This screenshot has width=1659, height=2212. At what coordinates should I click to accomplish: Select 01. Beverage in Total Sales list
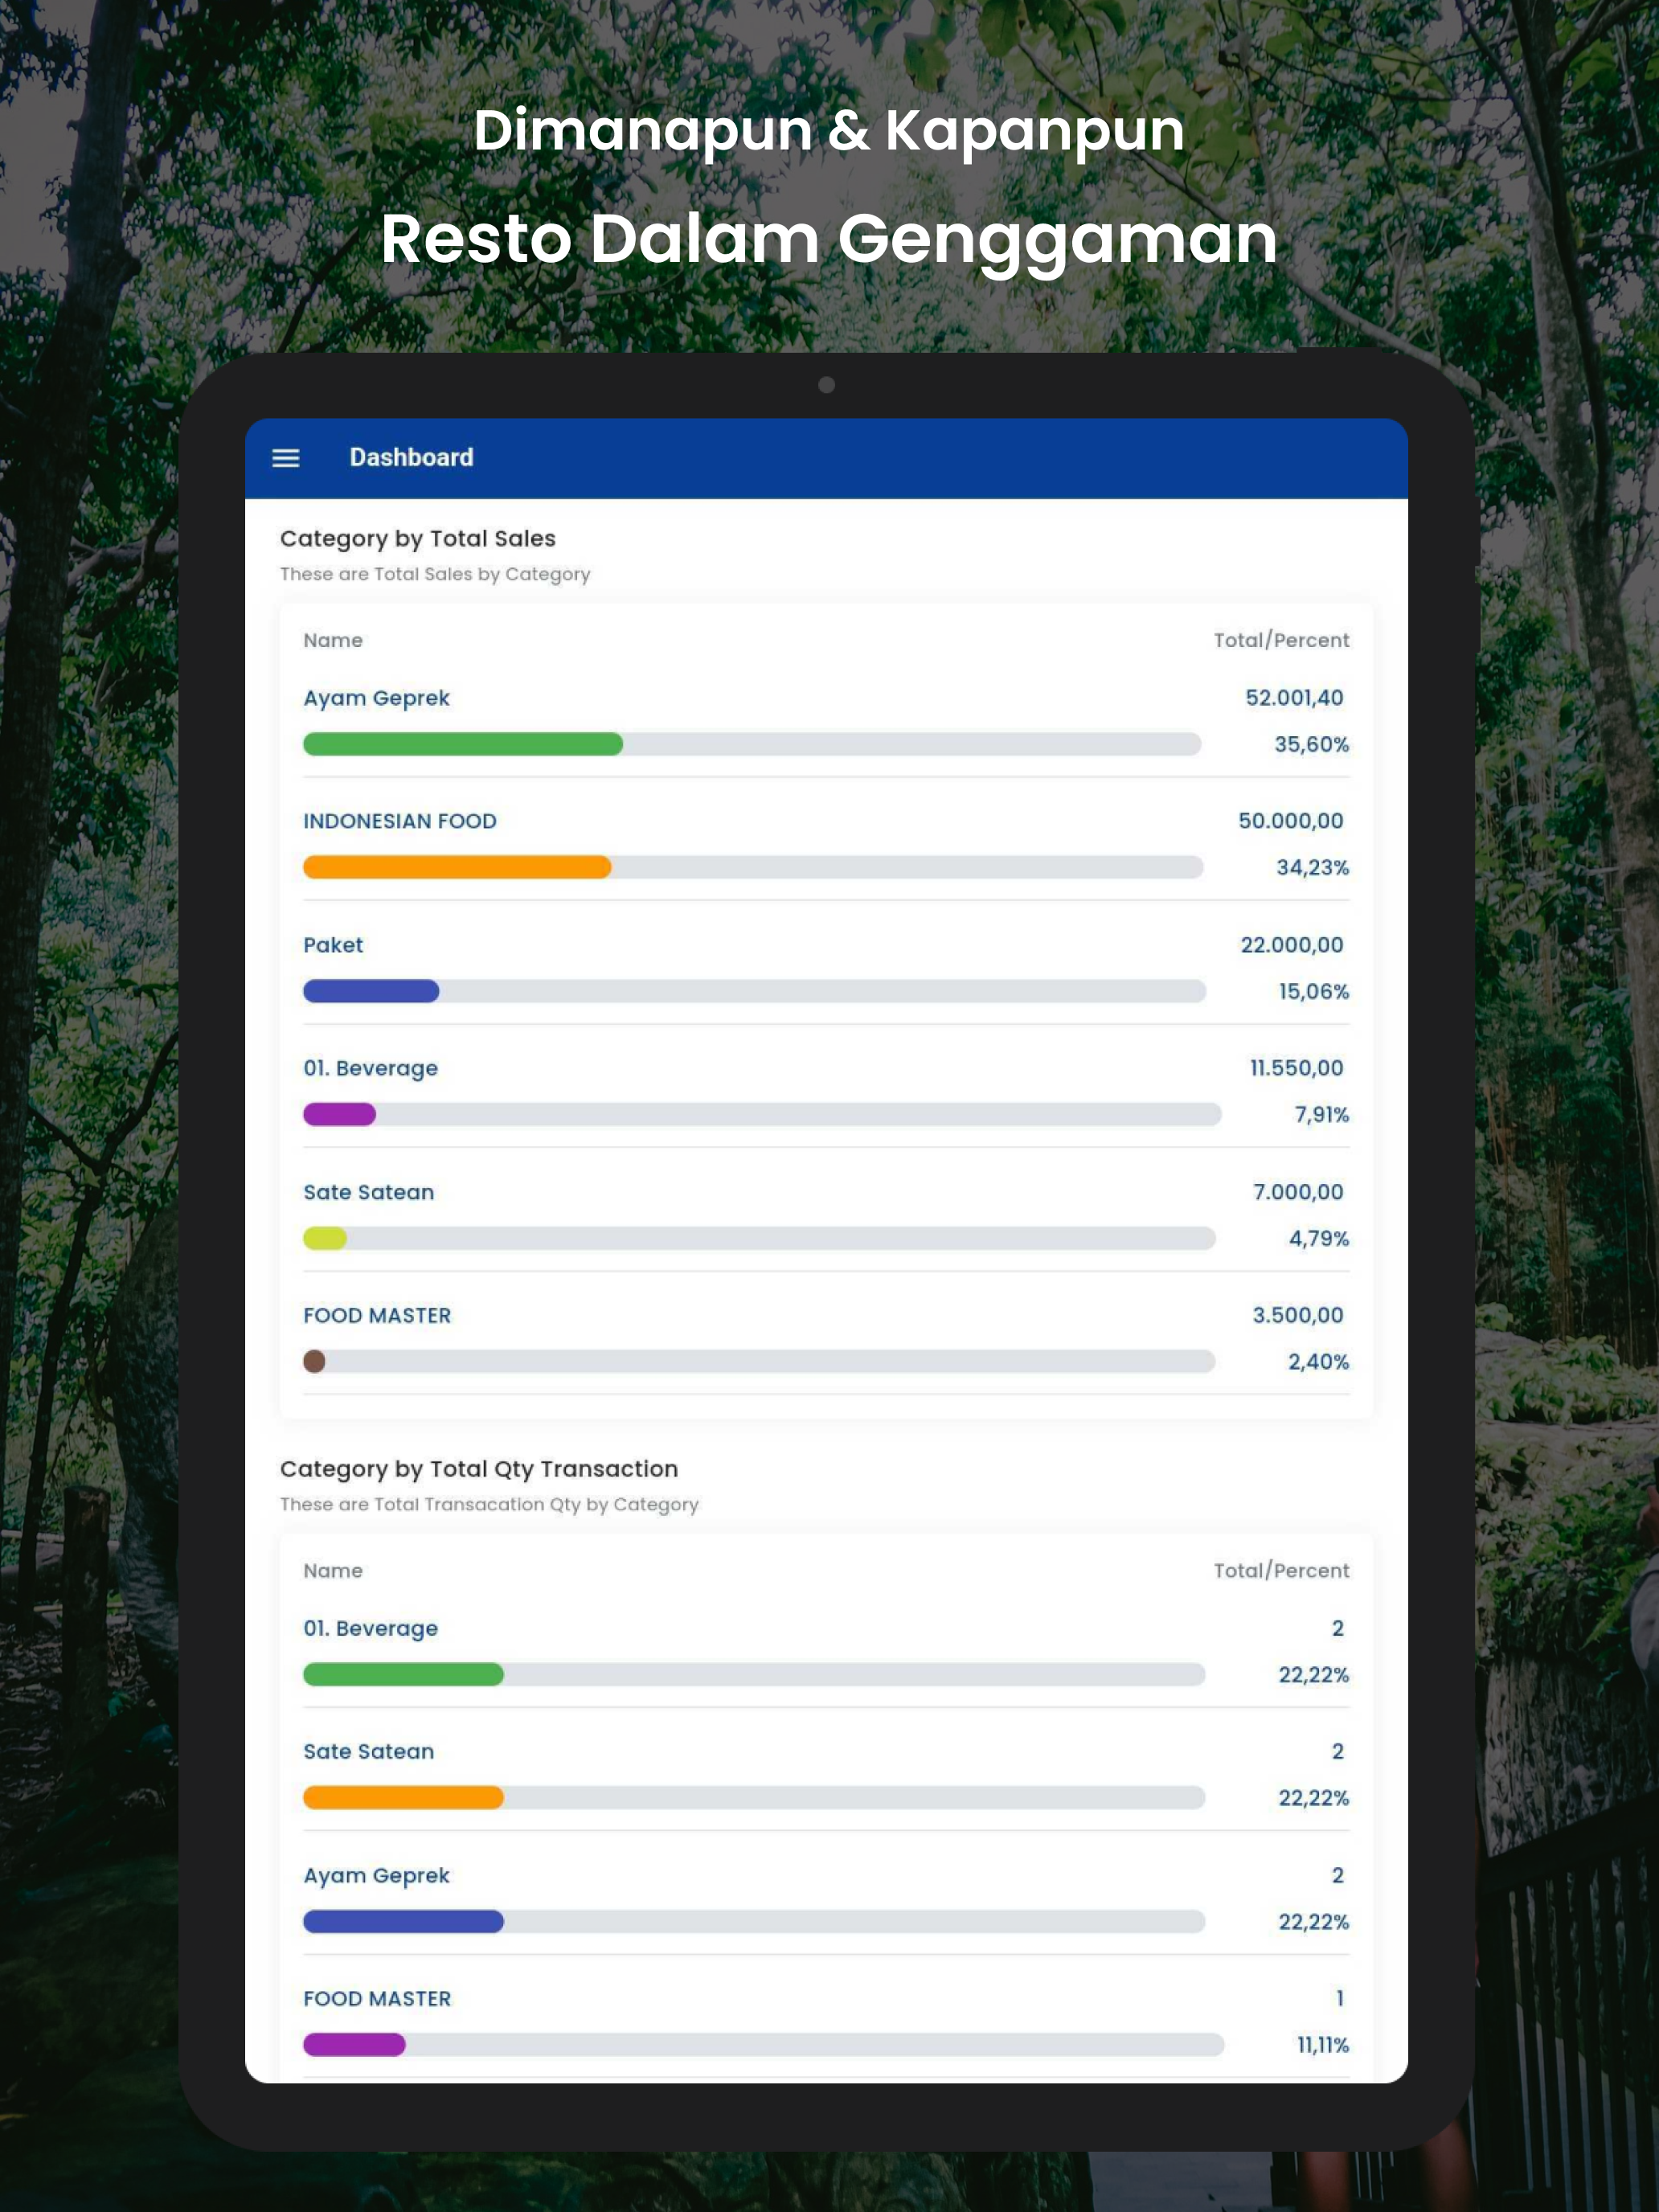pyautogui.click(x=371, y=1068)
